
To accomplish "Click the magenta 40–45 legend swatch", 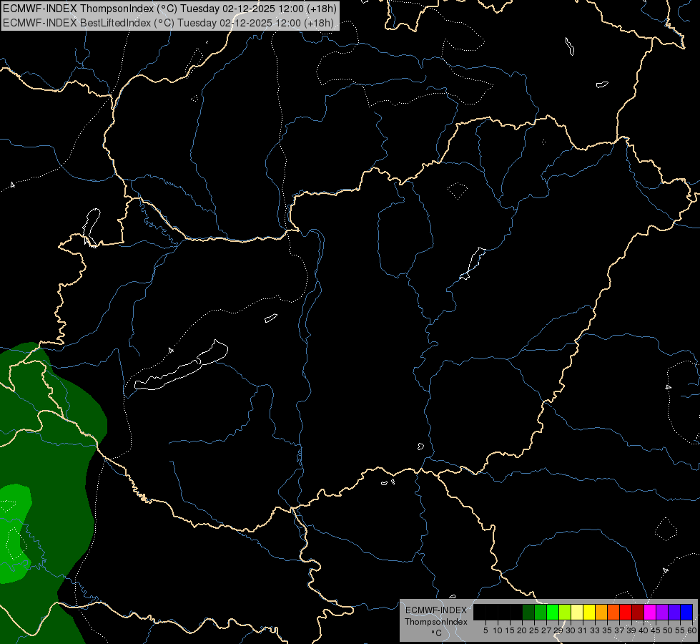I will pos(650,612).
